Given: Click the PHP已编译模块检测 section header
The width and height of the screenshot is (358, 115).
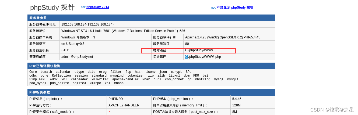Looking at the screenshot, I should coord(45,66).
